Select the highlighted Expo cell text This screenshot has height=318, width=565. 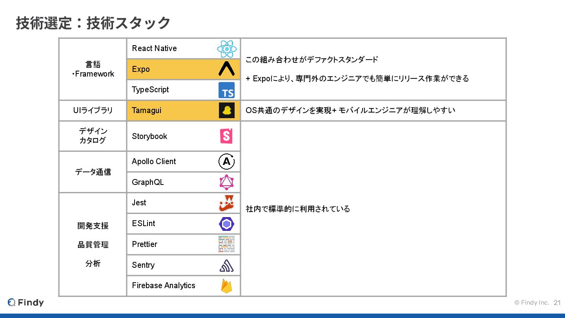point(141,69)
